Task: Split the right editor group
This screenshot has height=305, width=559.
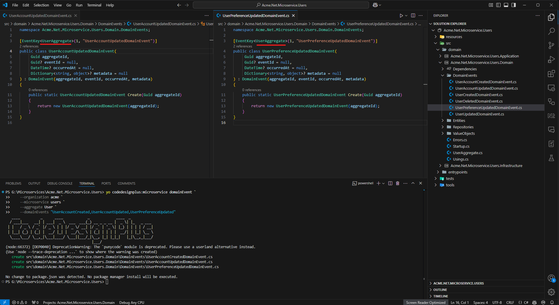Action: tap(413, 16)
